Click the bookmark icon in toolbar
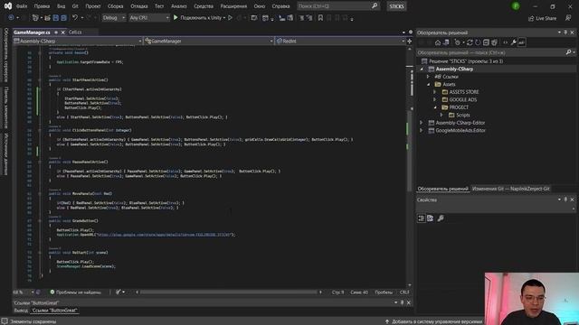This screenshot has width=579, height=325. 320,18
